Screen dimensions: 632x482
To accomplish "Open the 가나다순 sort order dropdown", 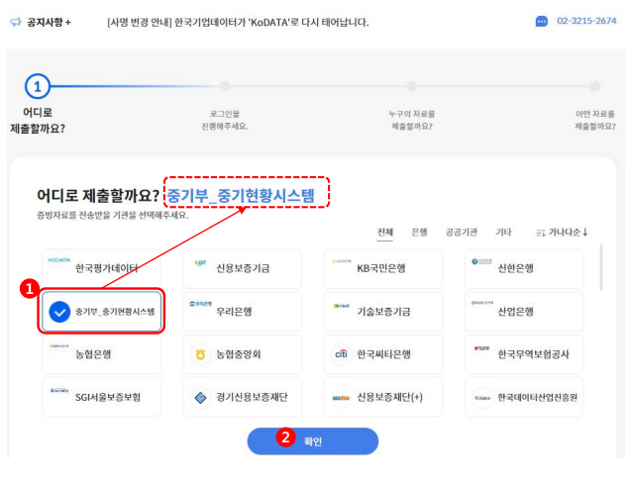I will click(x=563, y=233).
